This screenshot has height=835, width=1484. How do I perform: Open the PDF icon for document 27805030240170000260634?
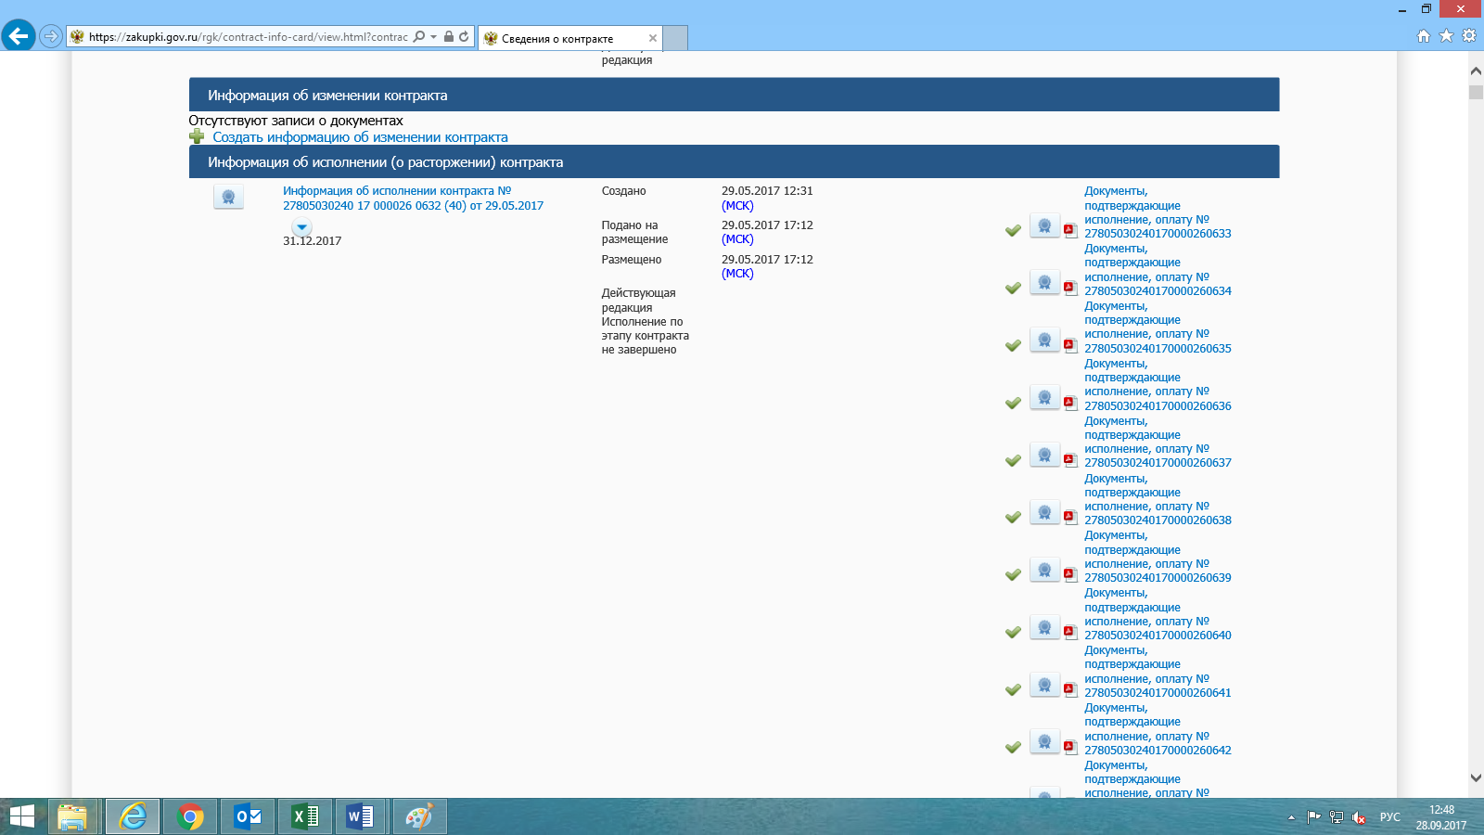1070,288
